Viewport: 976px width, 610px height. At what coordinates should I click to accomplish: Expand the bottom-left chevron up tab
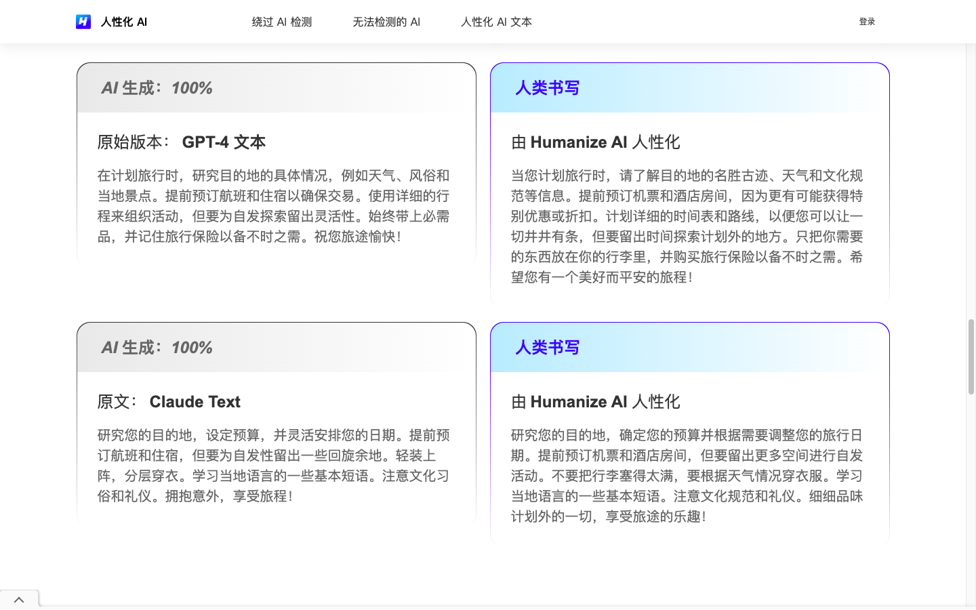[19, 600]
